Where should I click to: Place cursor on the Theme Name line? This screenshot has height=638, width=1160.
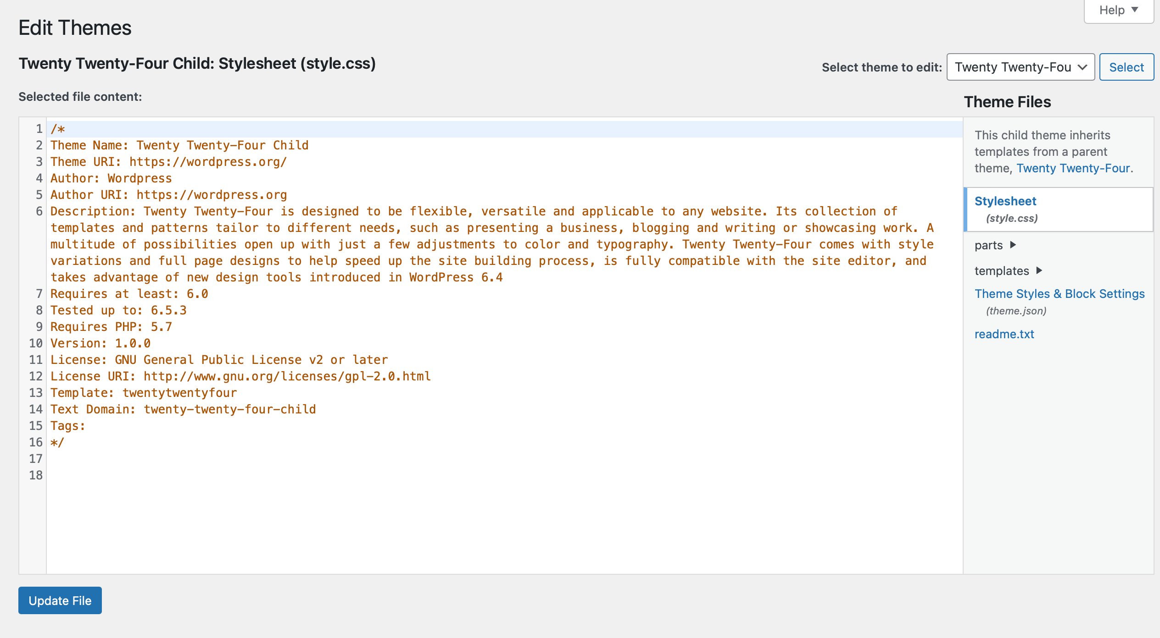[x=179, y=145]
